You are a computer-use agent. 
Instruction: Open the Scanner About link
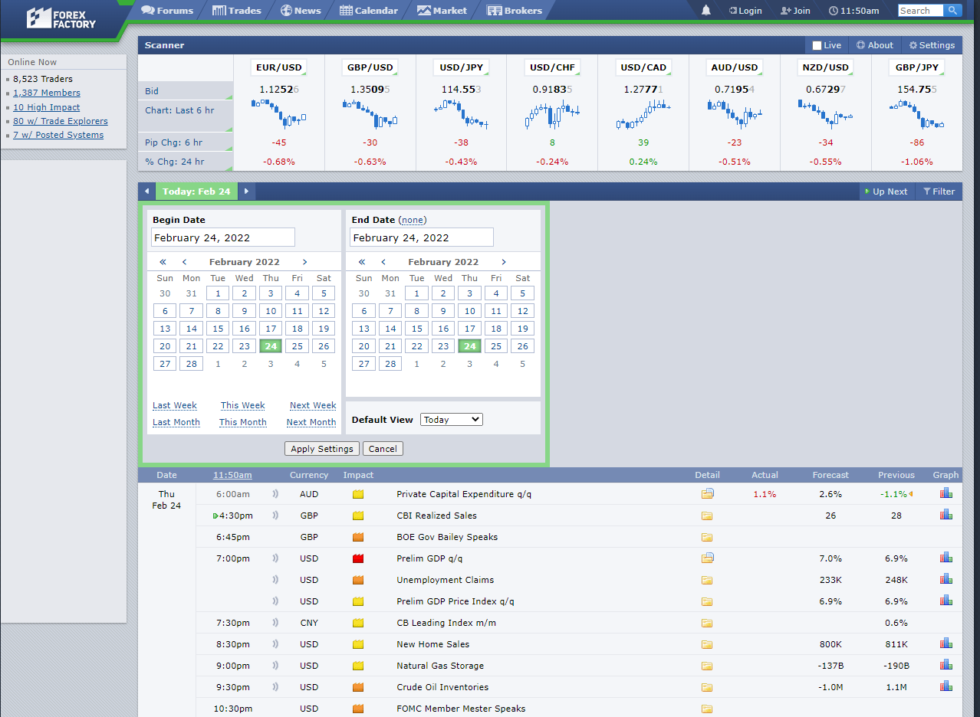point(875,45)
